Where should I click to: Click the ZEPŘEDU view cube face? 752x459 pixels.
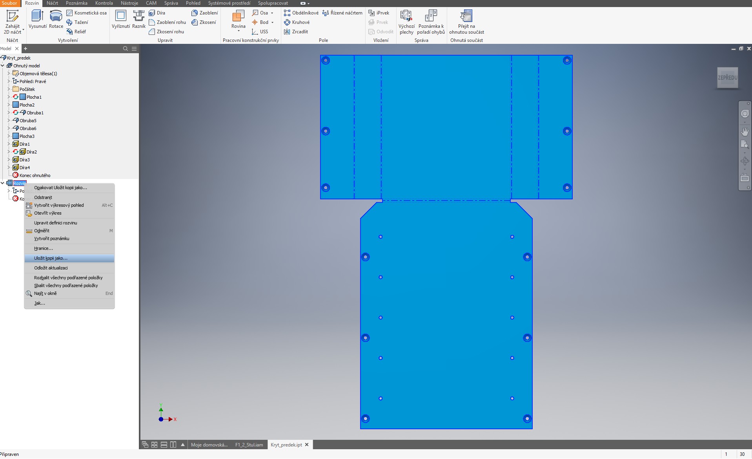[x=727, y=78]
